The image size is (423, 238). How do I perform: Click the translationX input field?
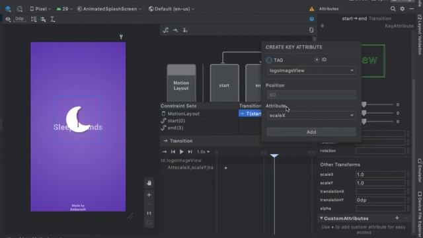tap(381, 192)
